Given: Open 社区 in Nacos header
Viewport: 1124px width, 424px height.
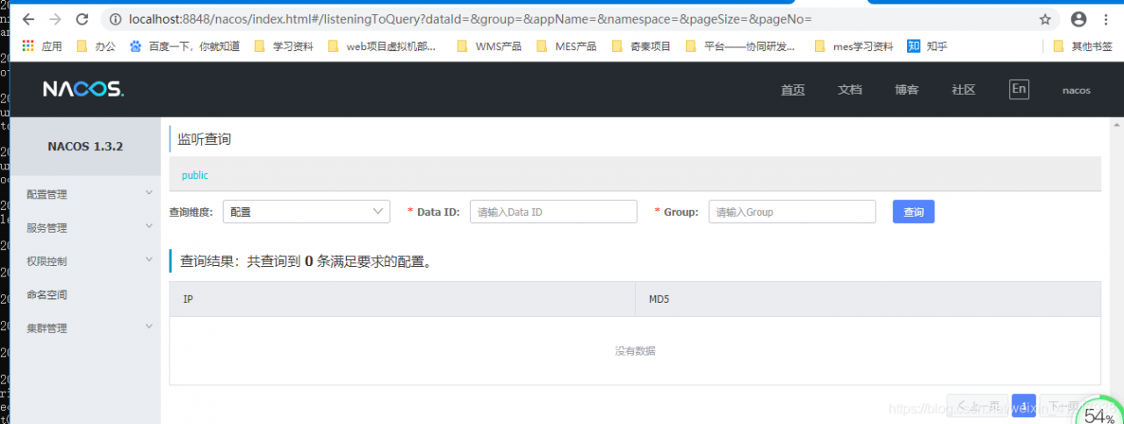Looking at the screenshot, I should tap(963, 90).
